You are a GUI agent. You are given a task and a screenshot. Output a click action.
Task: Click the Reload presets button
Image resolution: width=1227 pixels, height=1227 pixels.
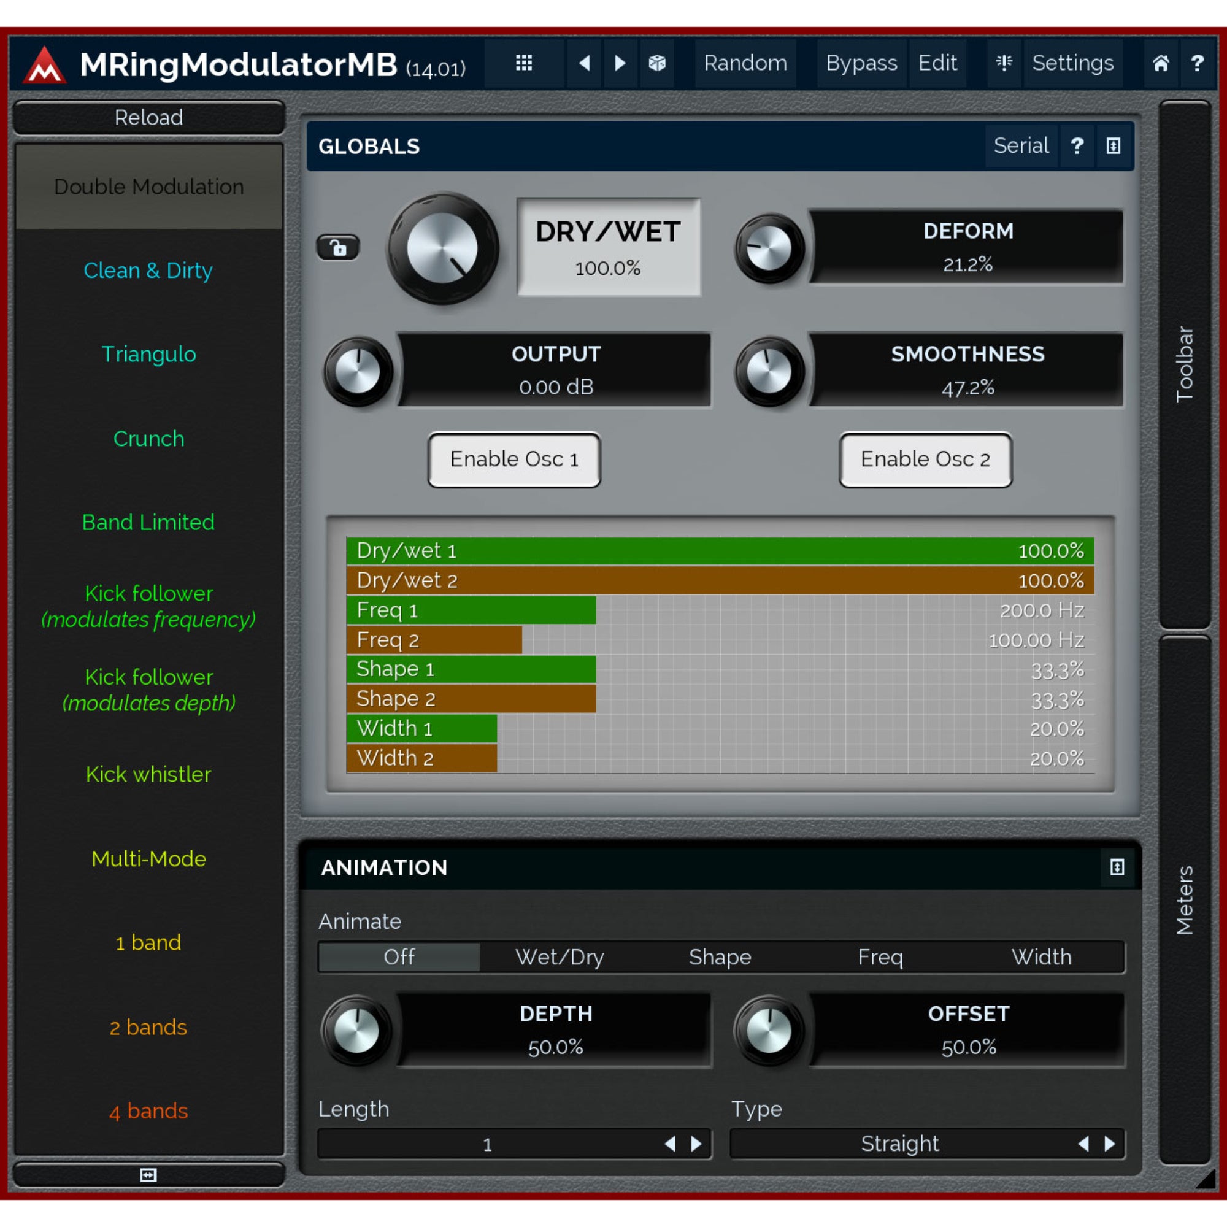148,118
